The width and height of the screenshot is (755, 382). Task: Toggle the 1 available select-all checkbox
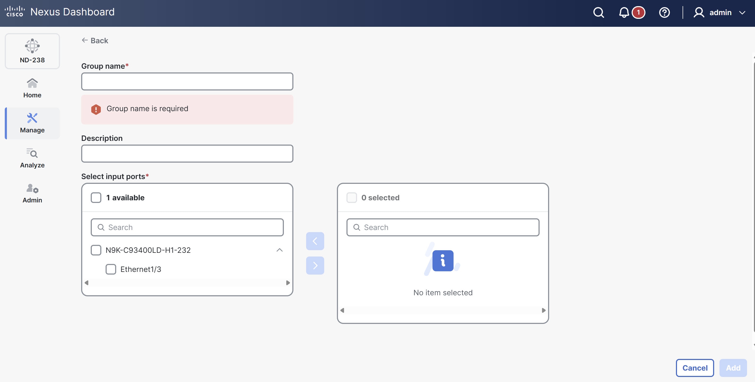pyautogui.click(x=96, y=198)
